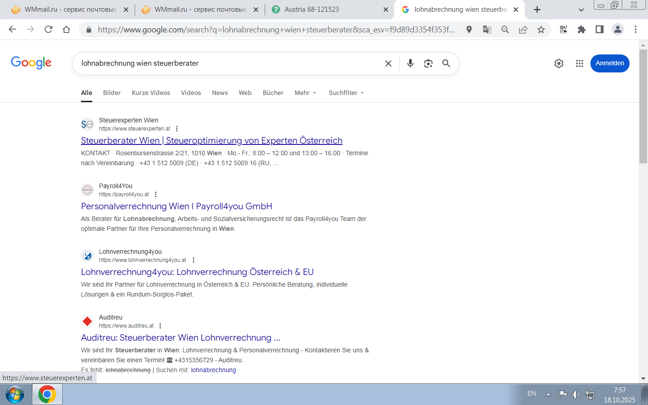Viewport: 648px width, 405px height.
Task: Open the Google apps grid
Action: tap(580, 63)
